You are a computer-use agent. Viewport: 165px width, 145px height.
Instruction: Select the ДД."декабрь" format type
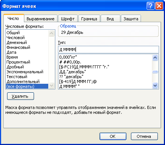pyautogui.click(x=105, y=72)
